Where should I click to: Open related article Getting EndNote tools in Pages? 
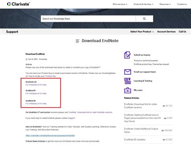pyautogui.click(x=142, y=118)
